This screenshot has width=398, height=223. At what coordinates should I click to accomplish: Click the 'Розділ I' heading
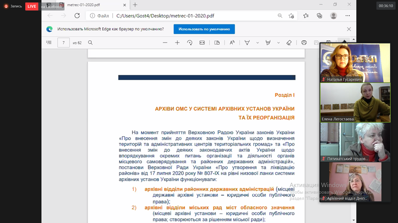[284, 95]
